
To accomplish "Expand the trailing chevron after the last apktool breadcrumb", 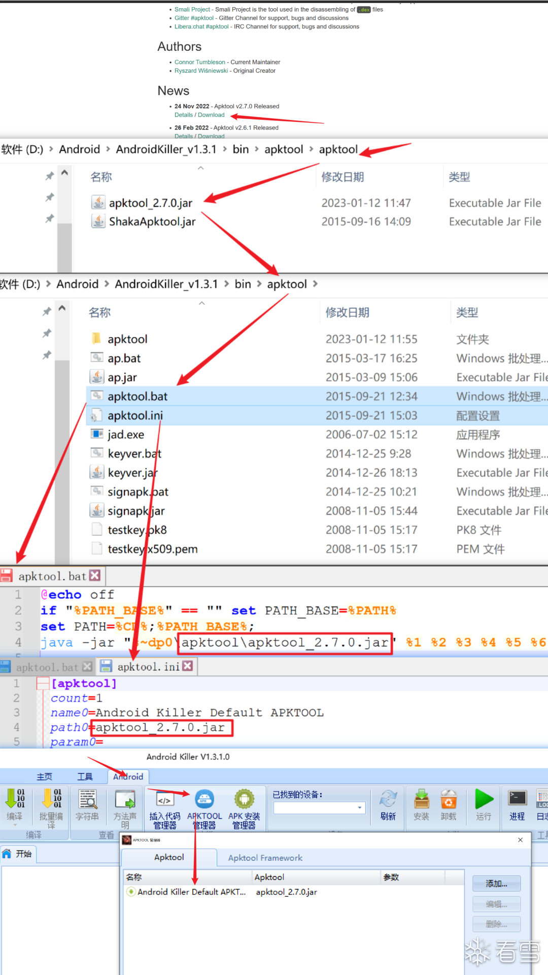I will (x=315, y=284).
